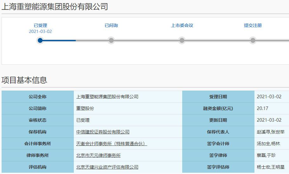Click the blue filled progress bar segment
The image size is (289, 174).
point(59,40)
